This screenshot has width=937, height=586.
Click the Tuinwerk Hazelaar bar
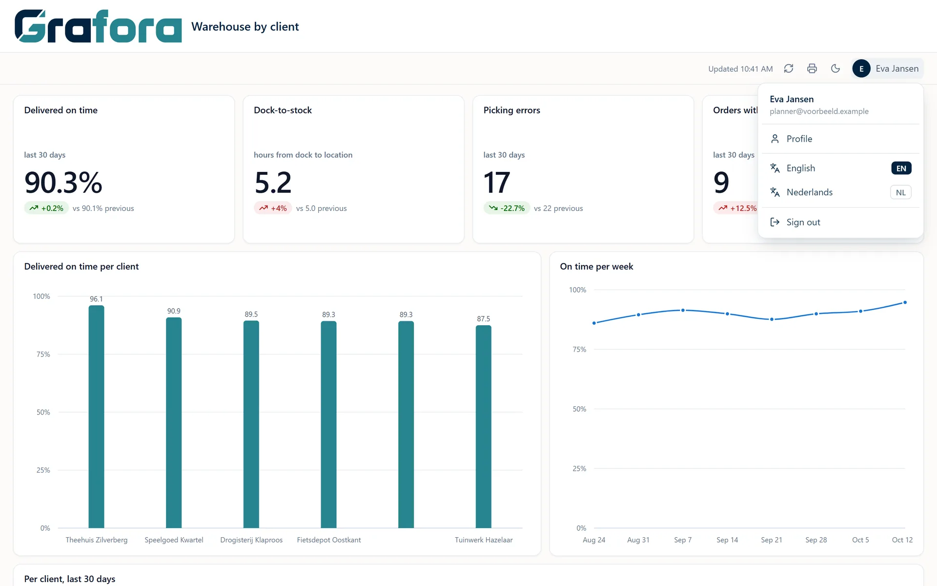484,426
